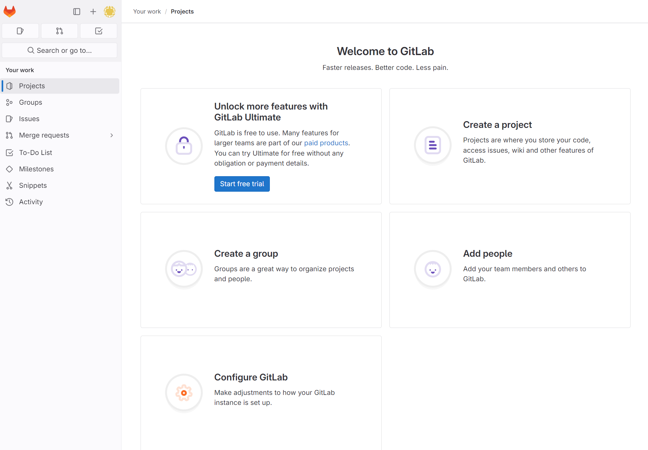
Task: Click the Unlock more features heading
Action: [x=271, y=112]
